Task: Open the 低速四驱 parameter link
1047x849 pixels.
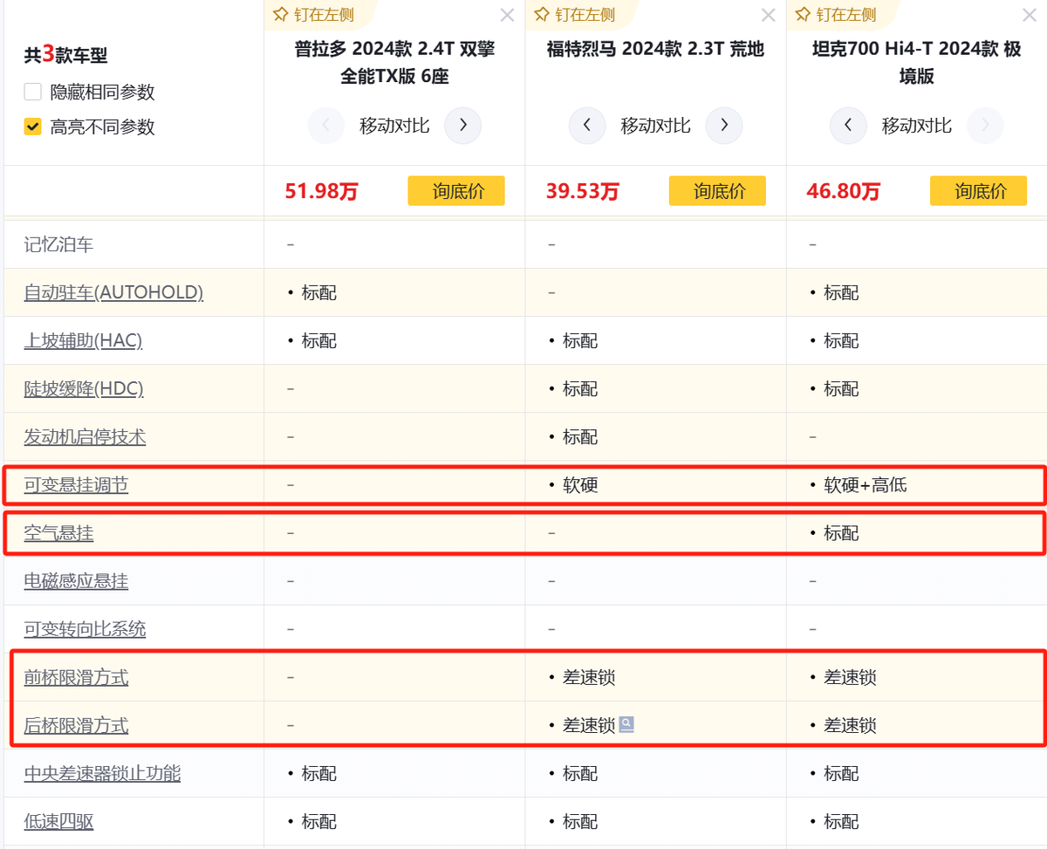Action: (x=58, y=820)
